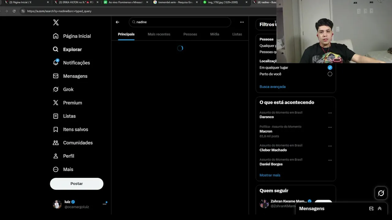392x220 pixels.
Task: Open more options for Macron trend
Action: 330,127
